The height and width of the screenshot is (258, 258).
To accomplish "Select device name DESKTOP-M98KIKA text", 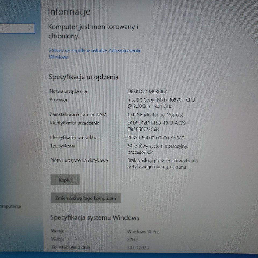I will pyautogui.click(x=148, y=91).
